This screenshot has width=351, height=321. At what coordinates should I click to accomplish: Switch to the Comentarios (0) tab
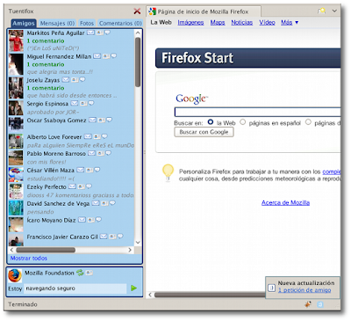[120, 23]
